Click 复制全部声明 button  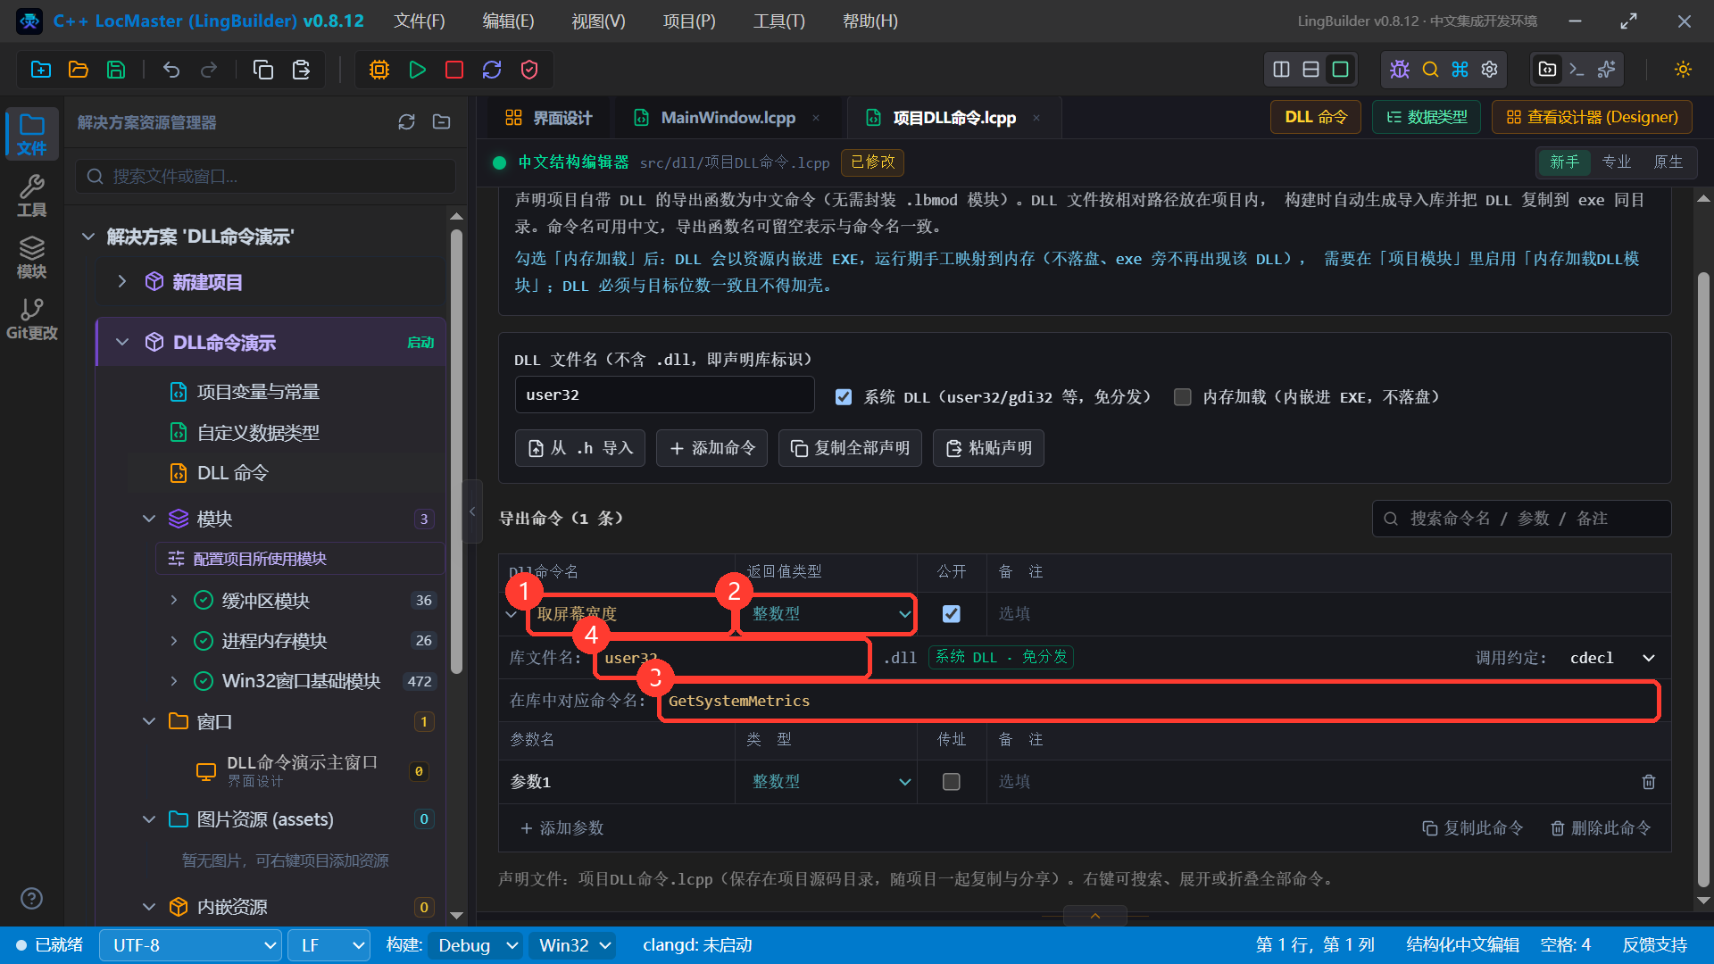[850, 448]
